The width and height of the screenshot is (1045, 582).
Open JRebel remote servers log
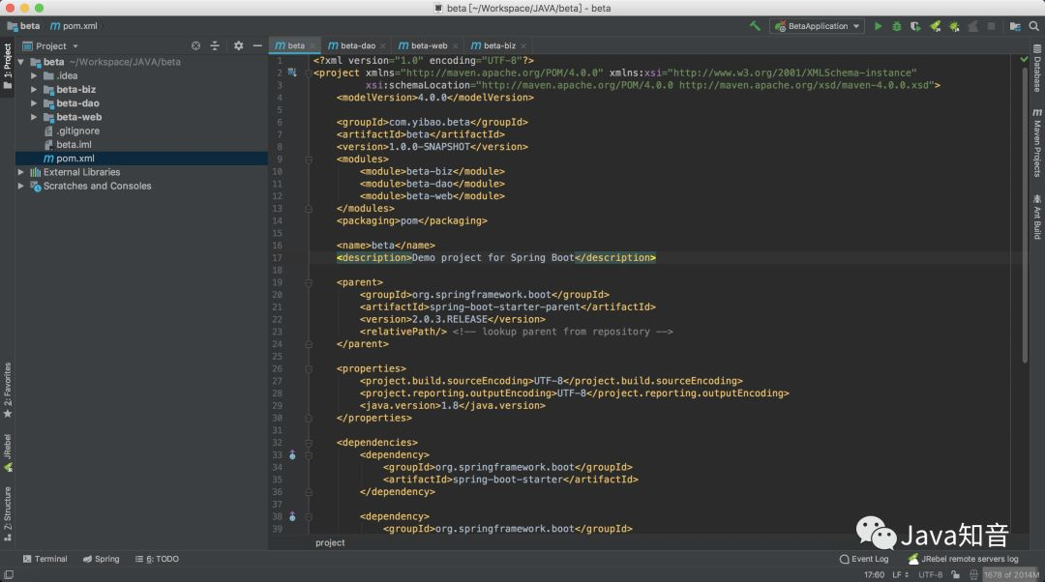pos(964,559)
